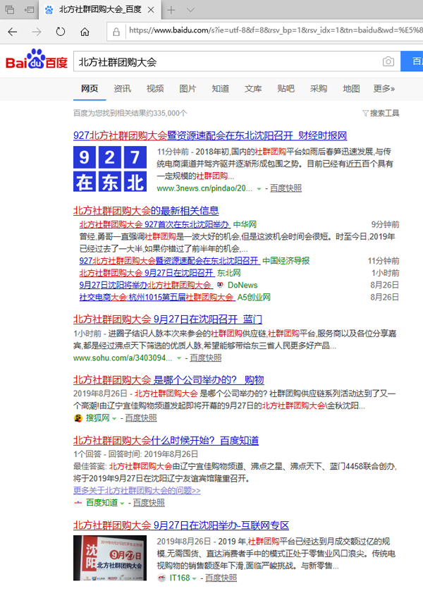Screen dimensions: 423x591
Task: Open camera image search icon
Action: pyautogui.click(x=388, y=61)
